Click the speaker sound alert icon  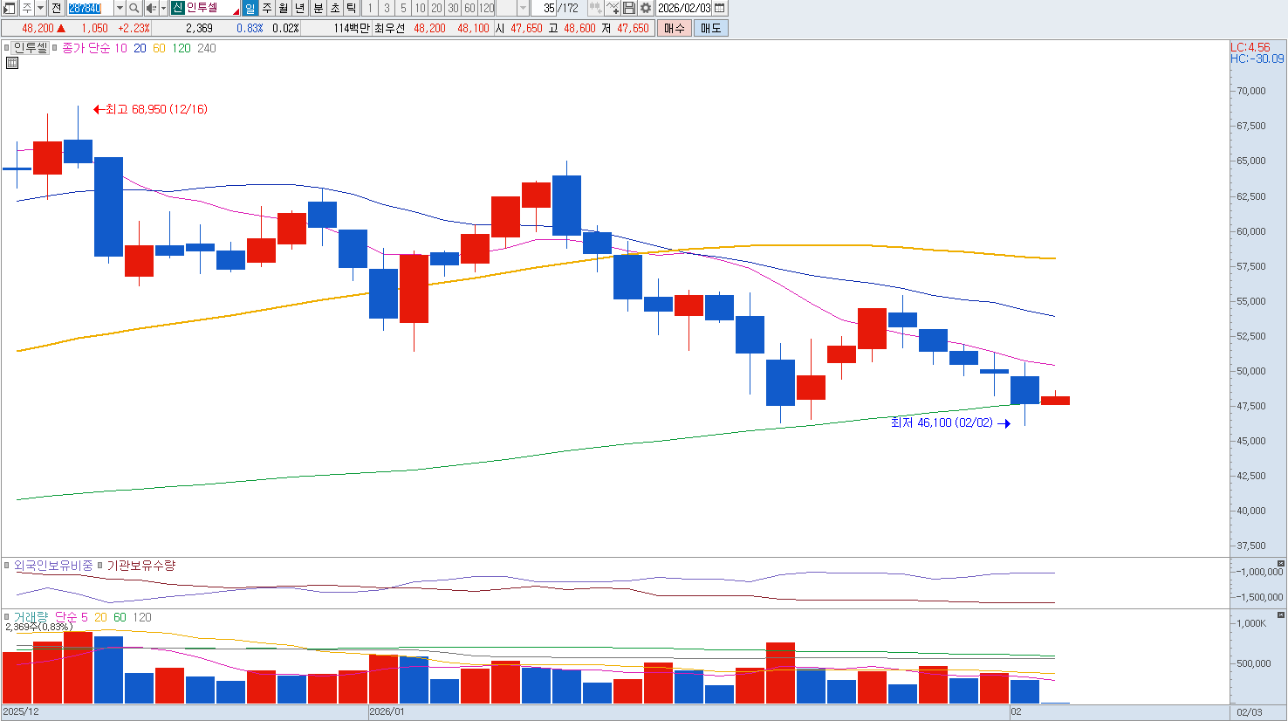point(150,8)
